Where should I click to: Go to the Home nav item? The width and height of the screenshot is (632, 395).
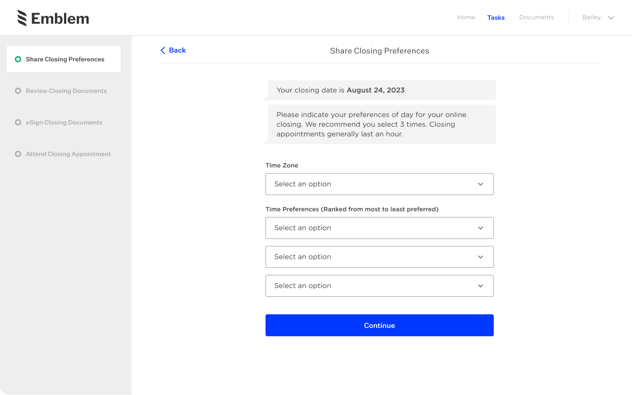click(466, 18)
